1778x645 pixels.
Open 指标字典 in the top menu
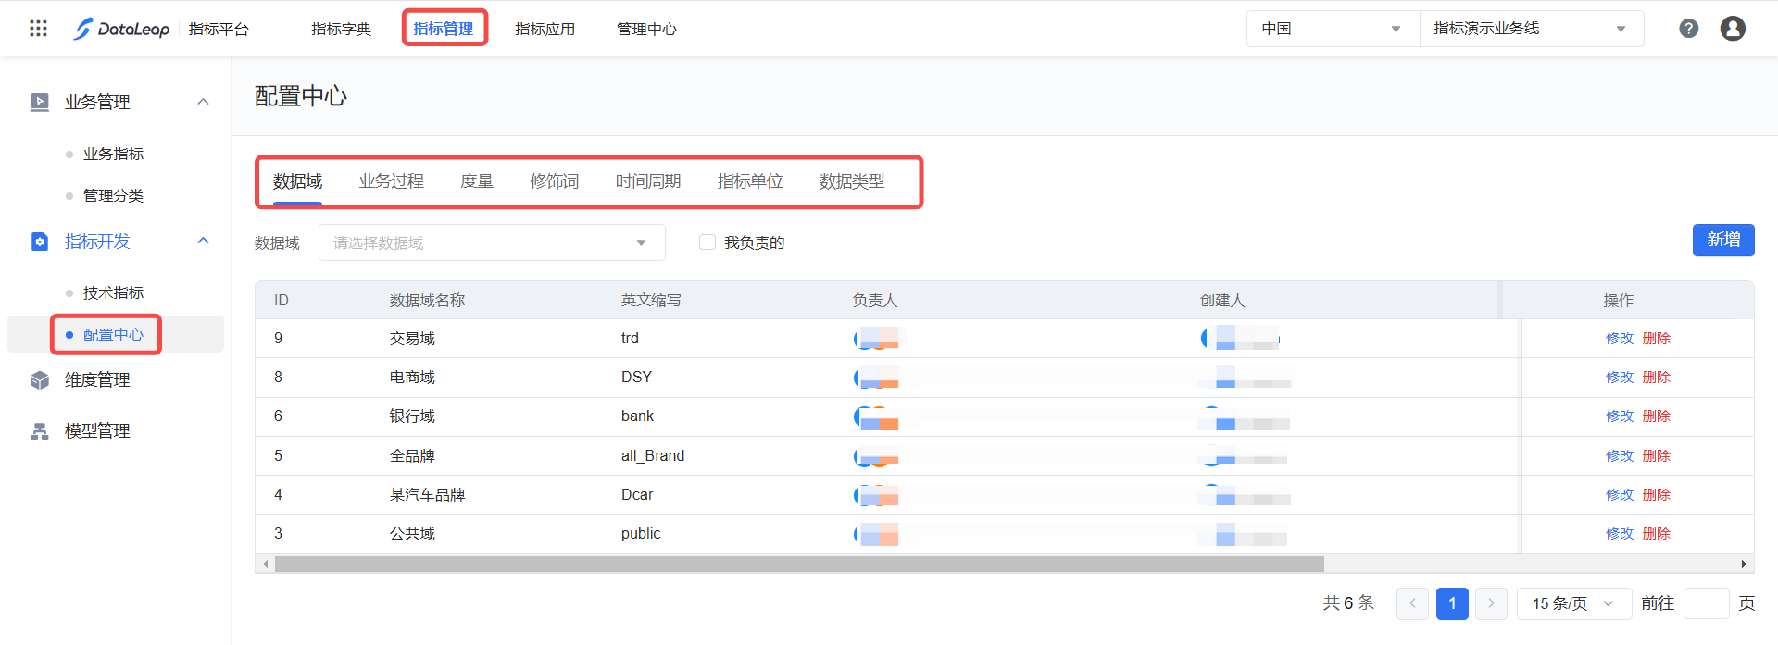[x=341, y=29]
